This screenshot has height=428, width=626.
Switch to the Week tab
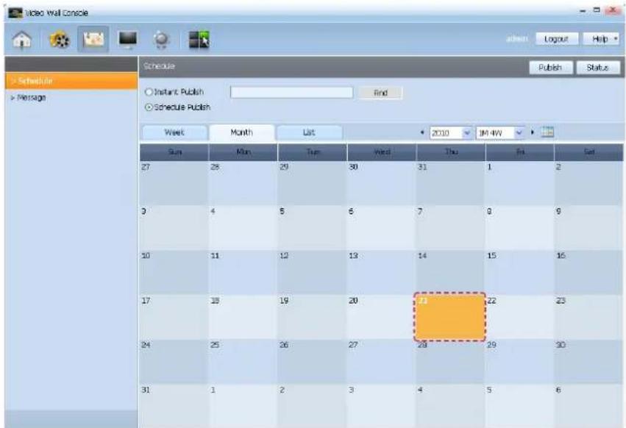coord(174,132)
